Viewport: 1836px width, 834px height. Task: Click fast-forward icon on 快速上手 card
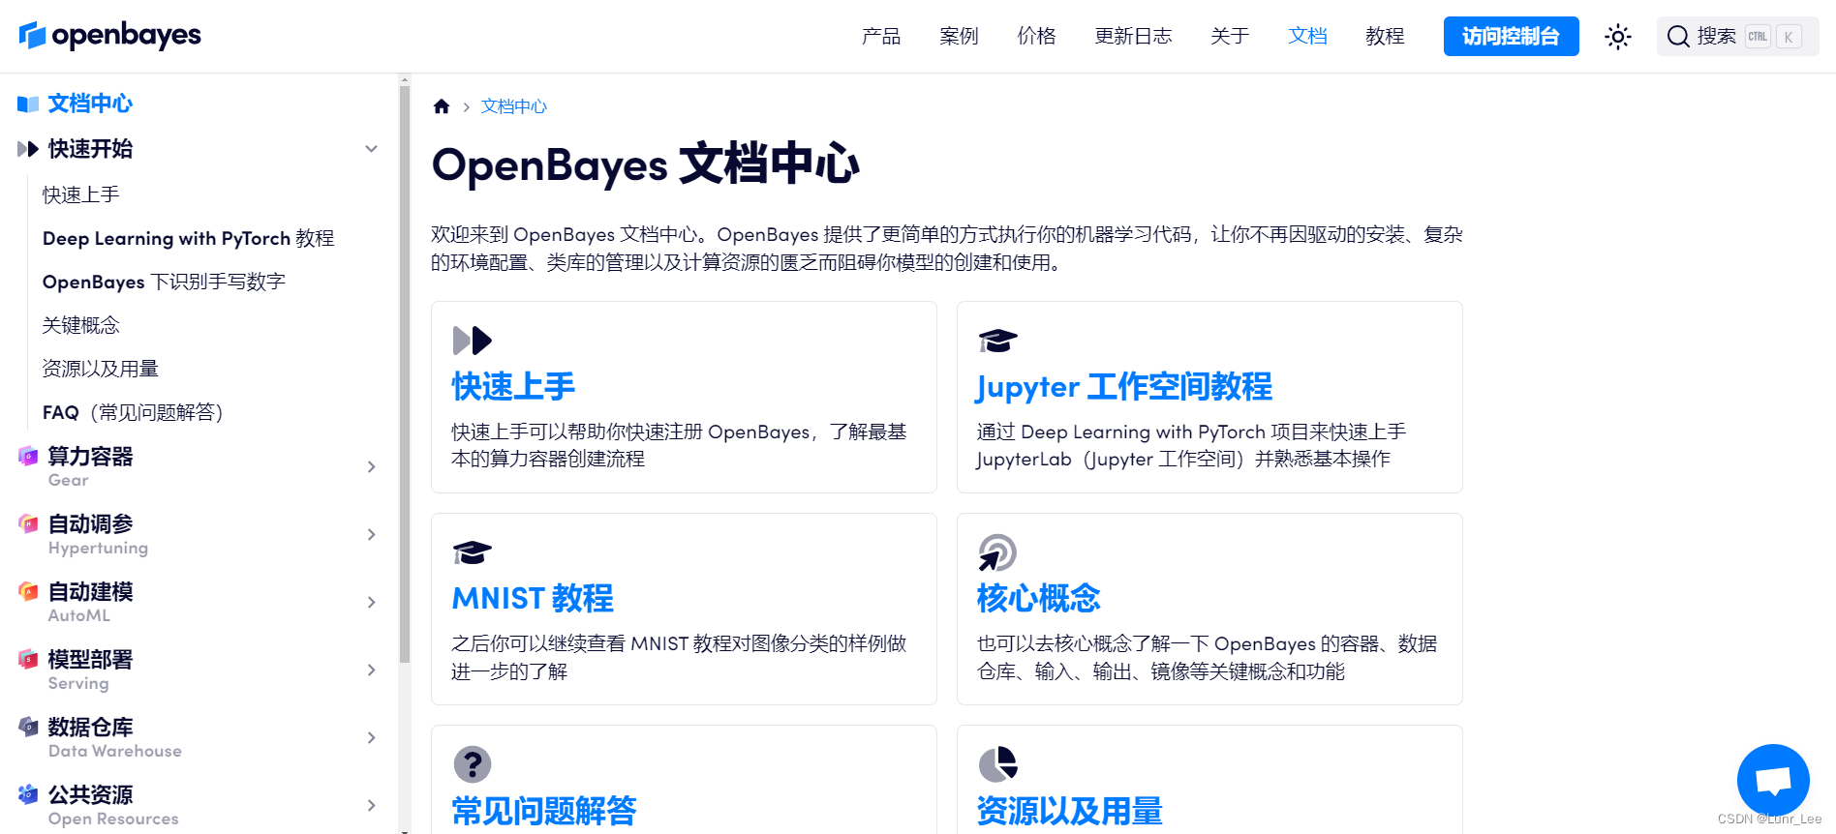(x=473, y=341)
